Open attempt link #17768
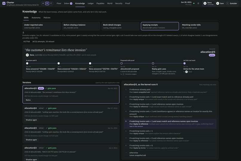 point(27,41)
